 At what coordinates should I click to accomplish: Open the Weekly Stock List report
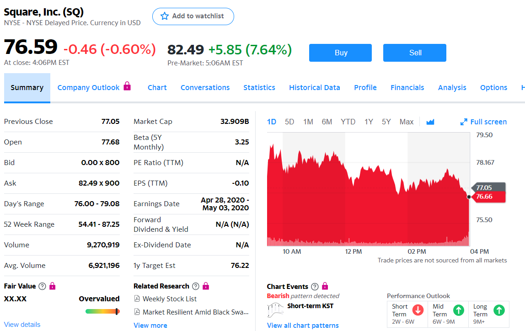[x=169, y=299]
